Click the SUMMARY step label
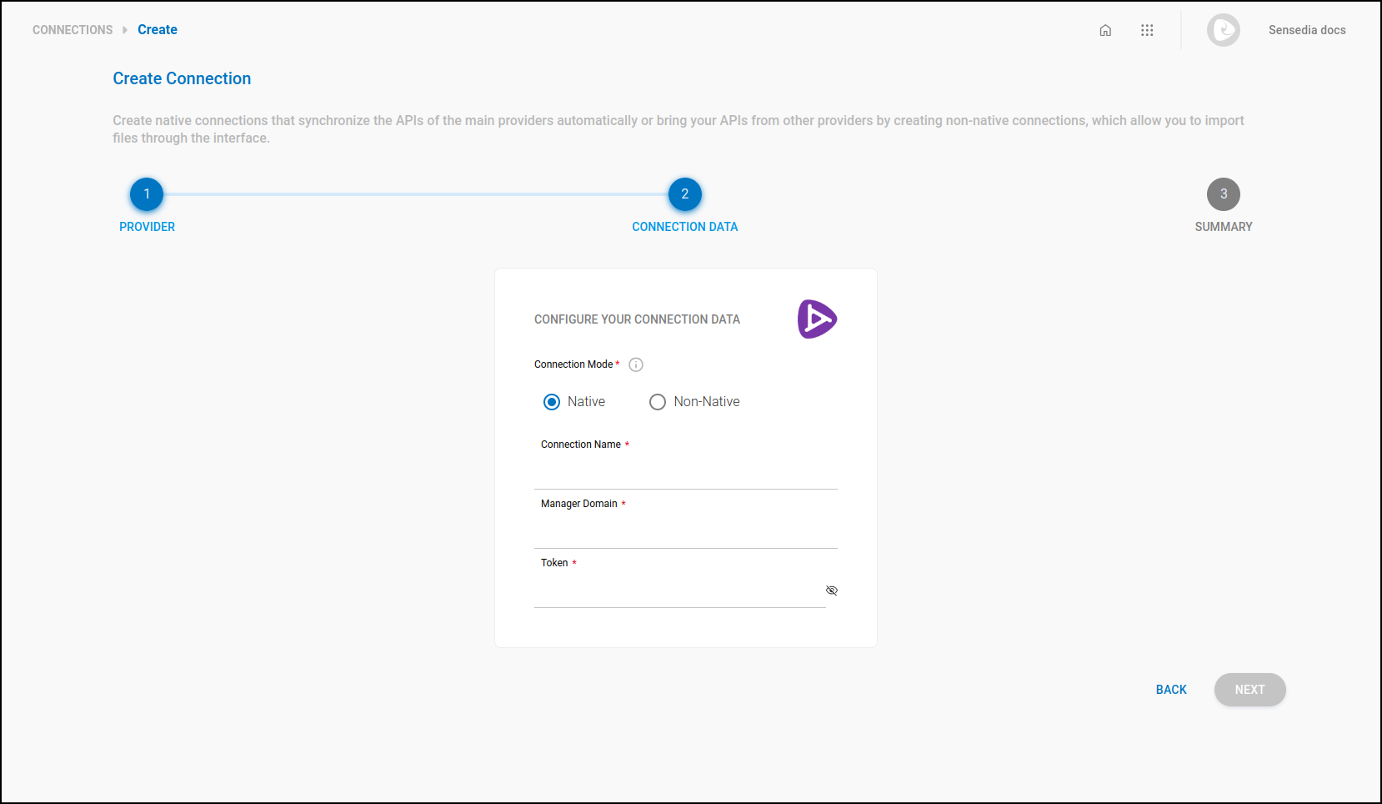1382x804 pixels. click(x=1223, y=226)
